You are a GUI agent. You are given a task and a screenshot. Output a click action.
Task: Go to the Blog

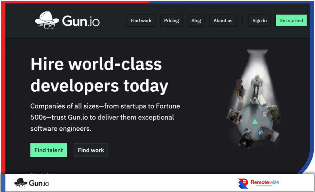(196, 21)
